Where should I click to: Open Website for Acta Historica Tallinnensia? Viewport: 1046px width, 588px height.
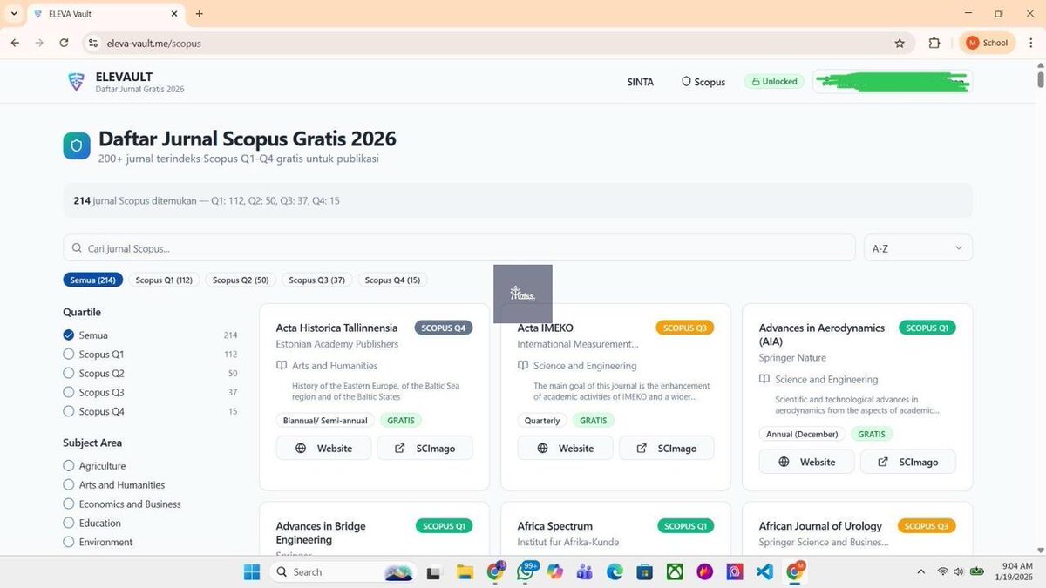pyautogui.click(x=323, y=448)
